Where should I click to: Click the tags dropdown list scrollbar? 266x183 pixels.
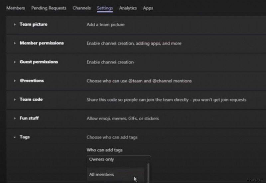(x=148, y=173)
